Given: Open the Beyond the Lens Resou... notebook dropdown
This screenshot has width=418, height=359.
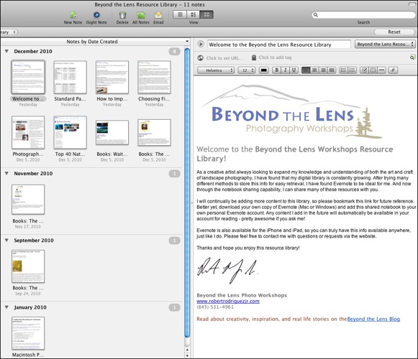Looking at the screenshot, I should click(385, 45).
